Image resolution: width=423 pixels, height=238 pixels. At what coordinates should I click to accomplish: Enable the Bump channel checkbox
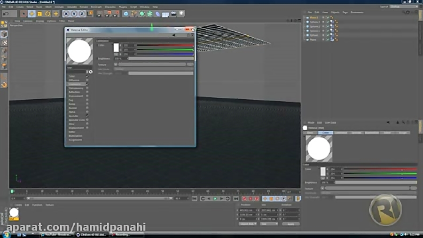coord(87,104)
